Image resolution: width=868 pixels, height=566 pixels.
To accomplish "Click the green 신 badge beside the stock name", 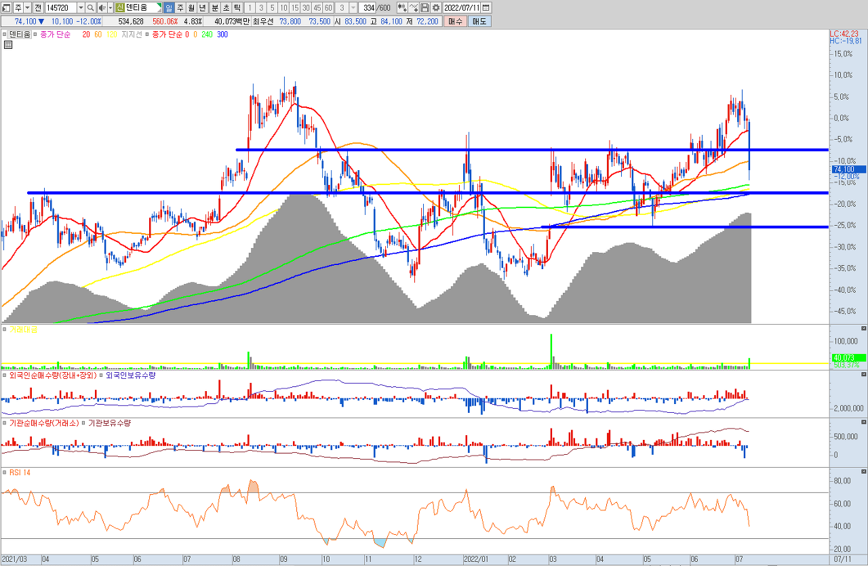I will (x=120, y=7).
